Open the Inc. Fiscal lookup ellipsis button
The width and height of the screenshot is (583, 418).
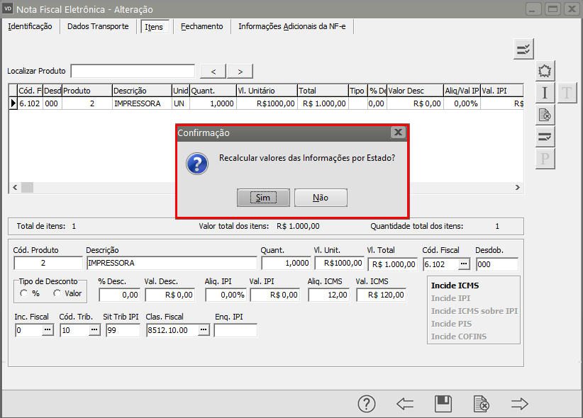pyautogui.click(x=48, y=330)
